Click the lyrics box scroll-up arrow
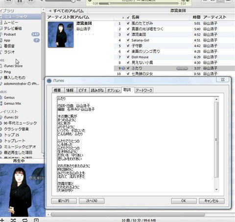The width and height of the screenshot is (235, 222). 216,99
